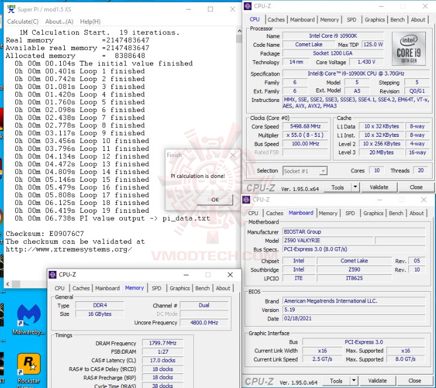Select Mainboard tab in top CPU-Z window
Viewport: 436px width, 388px height.
pos(302,20)
